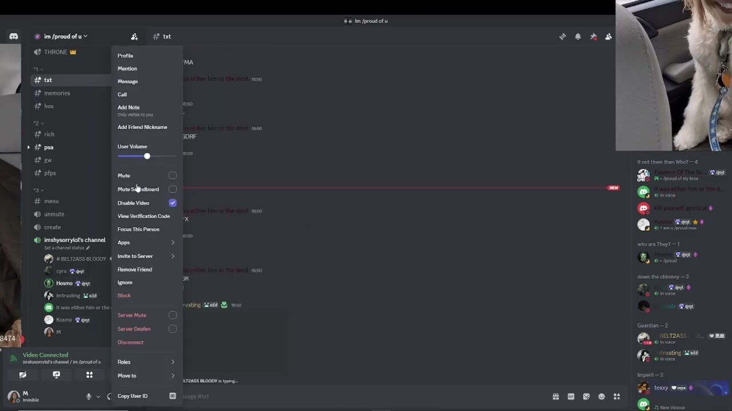
Task: Click message input field for #txt
Action: [x=366, y=397]
